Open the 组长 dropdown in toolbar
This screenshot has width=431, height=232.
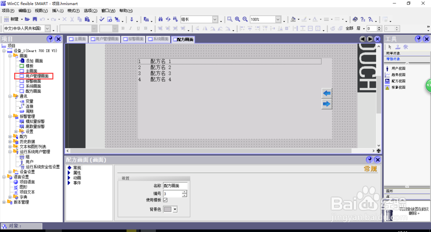(x=215, y=19)
